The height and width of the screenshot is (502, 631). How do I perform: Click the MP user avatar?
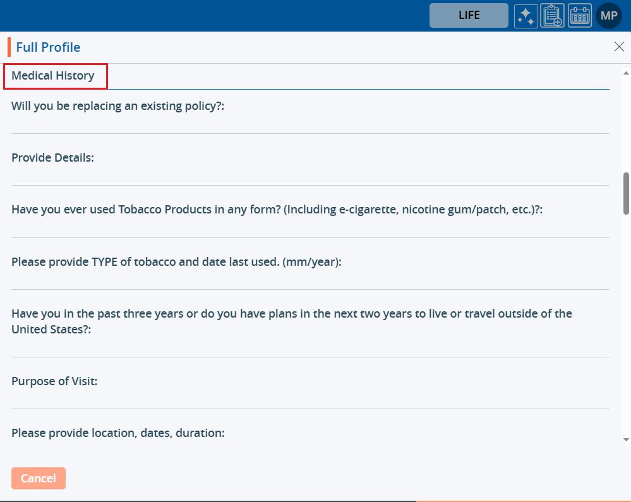pyautogui.click(x=609, y=16)
